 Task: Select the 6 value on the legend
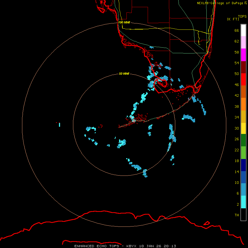point(238,193)
